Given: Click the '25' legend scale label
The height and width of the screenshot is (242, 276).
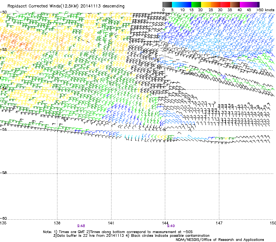Looking at the screenshot, I should click(210, 10).
